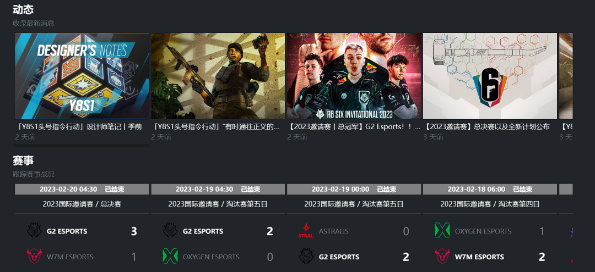Open 【2023邀请赛 | 总冠军】G2 Esports news title
The height and width of the screenshot is (272, 595).
[353, 127]
